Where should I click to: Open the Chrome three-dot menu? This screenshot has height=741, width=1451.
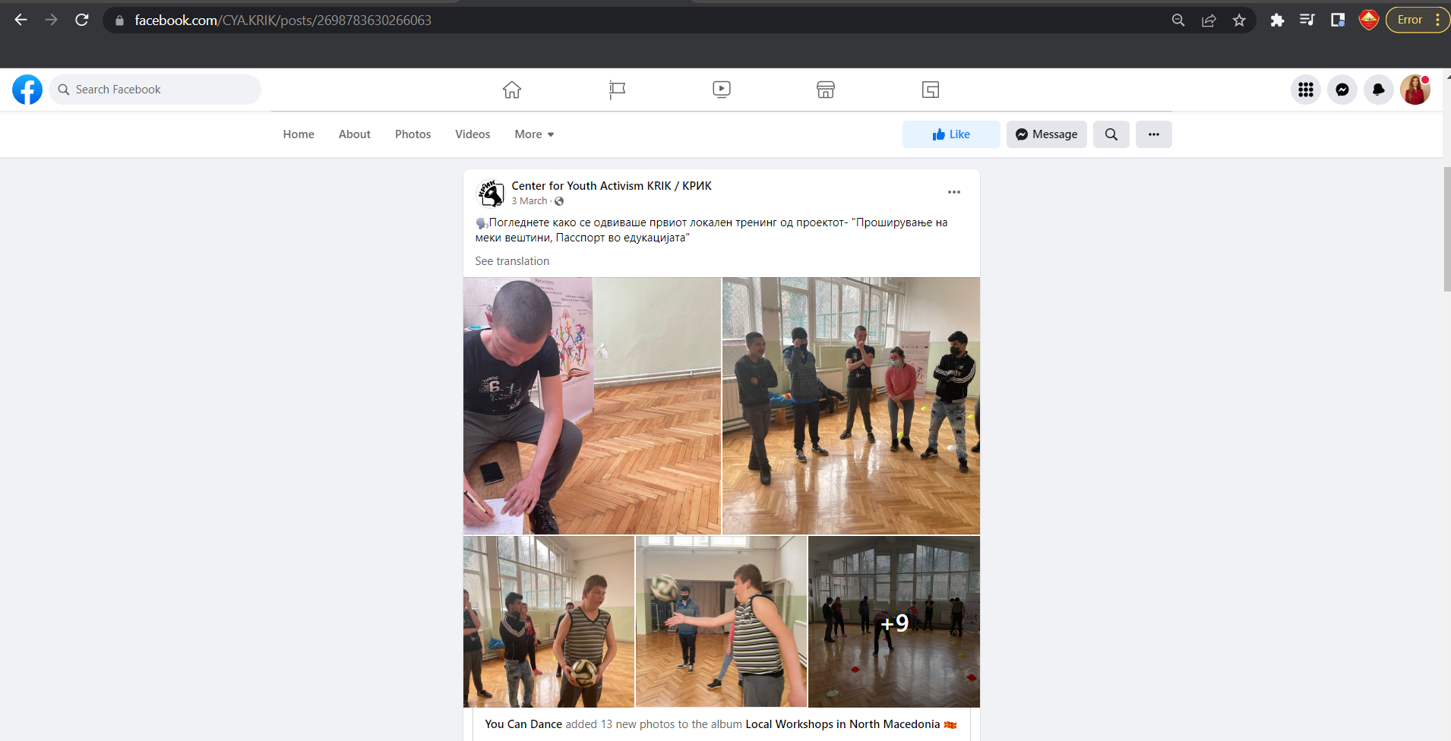point(1438,20)
